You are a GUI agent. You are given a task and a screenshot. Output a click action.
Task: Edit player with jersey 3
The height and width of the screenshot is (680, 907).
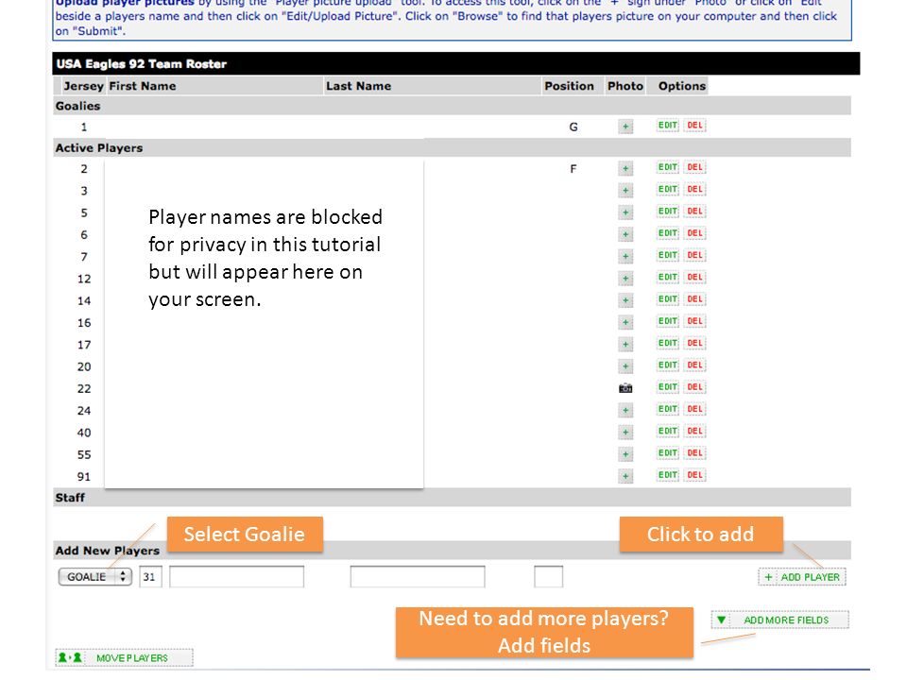point(668,190)
